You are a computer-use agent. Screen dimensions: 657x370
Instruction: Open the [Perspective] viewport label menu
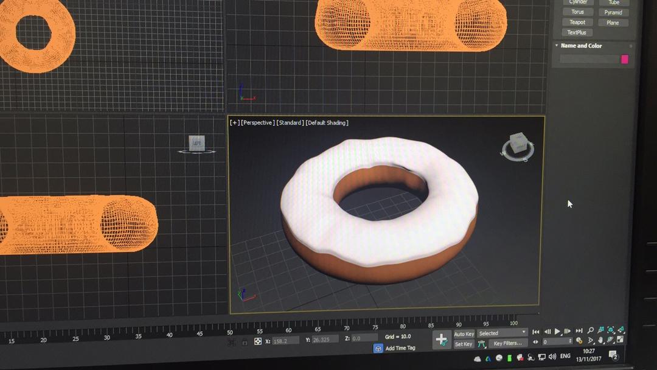pos(258,123)
